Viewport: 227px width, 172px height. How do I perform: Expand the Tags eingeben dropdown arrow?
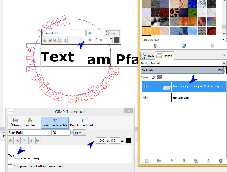coord(223,40)
